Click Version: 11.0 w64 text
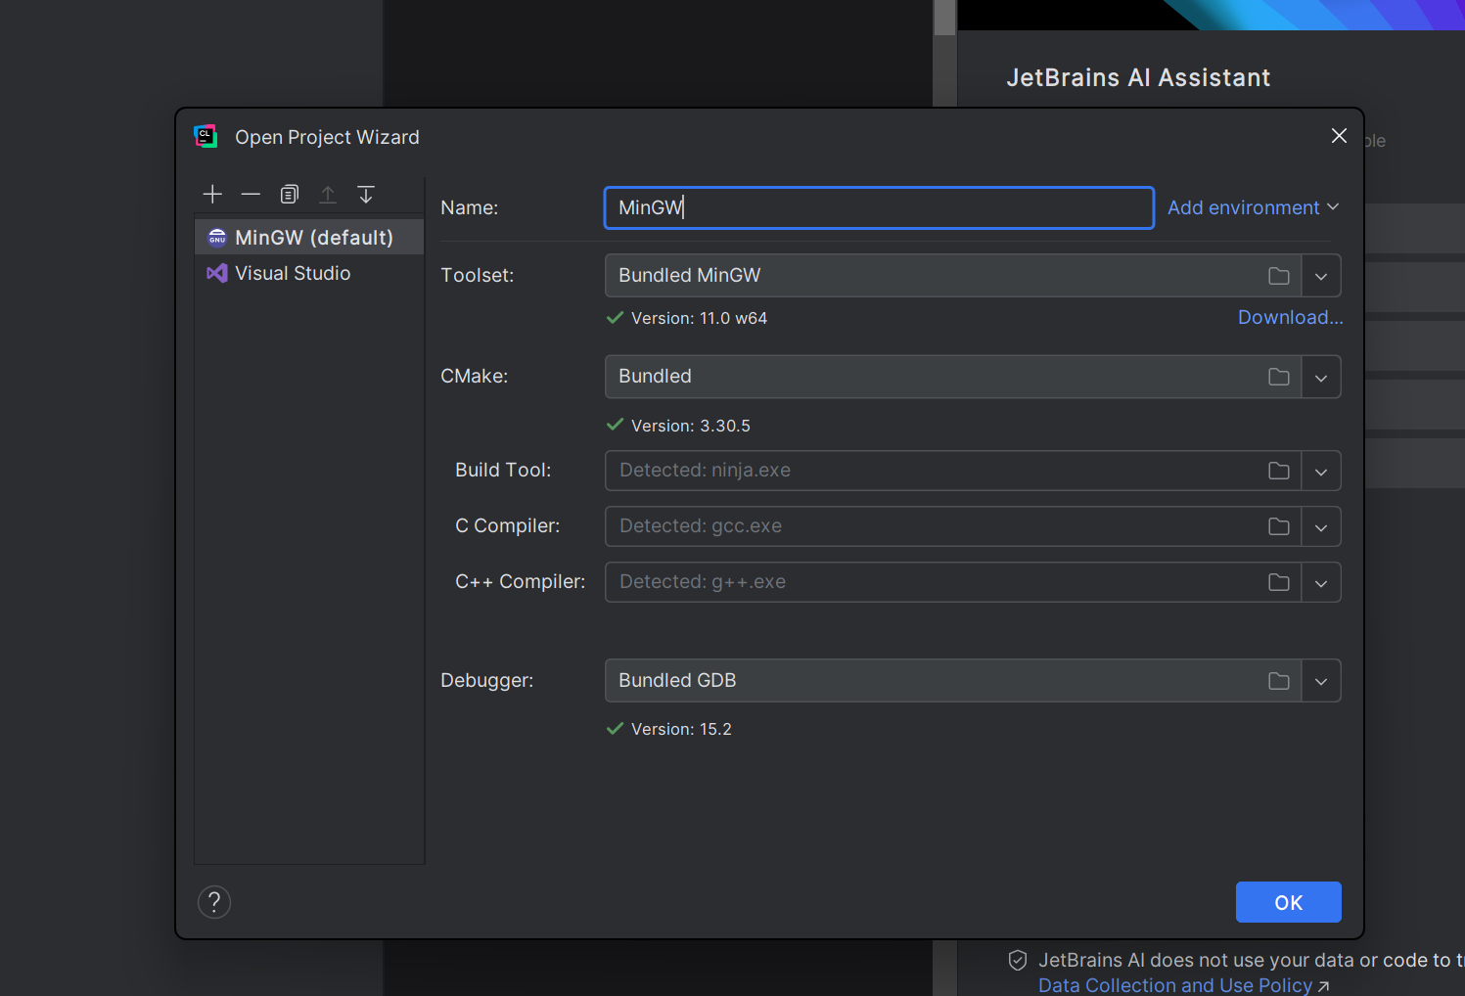This screenshot has width=1465, height=996. point(699,318)
